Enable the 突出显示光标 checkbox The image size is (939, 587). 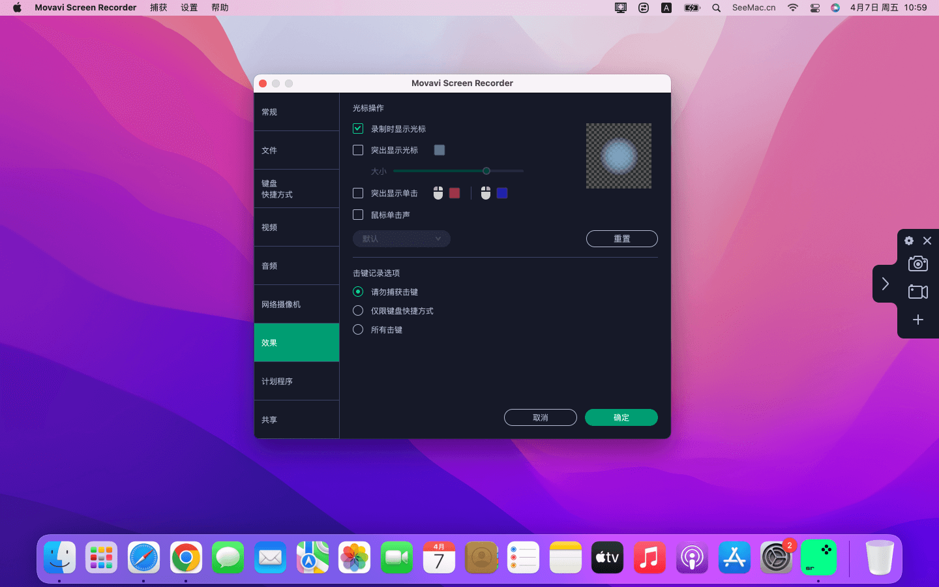click(x=358, y=150)
